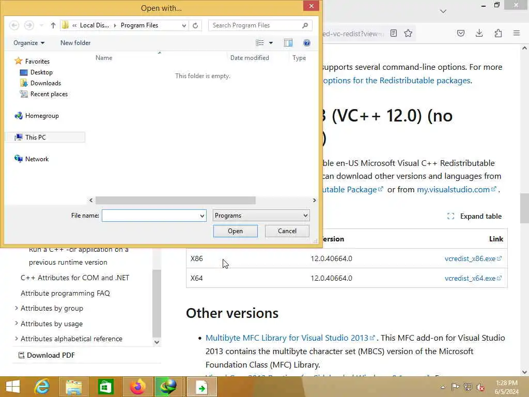Screen dimensions: 529x397
Task: Click the Forward arrow in Open with dialog
Action: point(29,25)
